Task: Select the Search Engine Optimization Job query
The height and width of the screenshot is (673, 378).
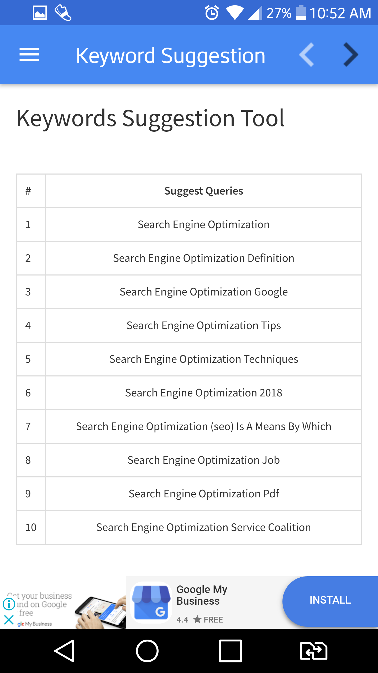Action: pos(203,460)
